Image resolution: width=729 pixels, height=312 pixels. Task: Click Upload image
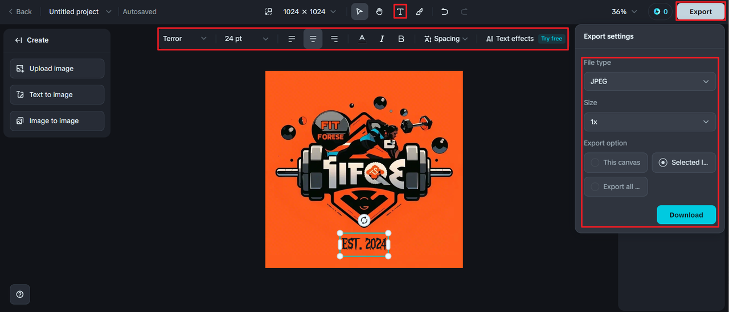(57, 68)
